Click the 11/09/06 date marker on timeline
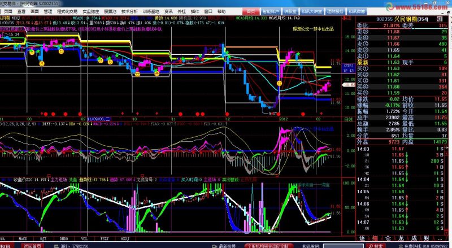Viewport: 452px width, 248px height. 99,119
